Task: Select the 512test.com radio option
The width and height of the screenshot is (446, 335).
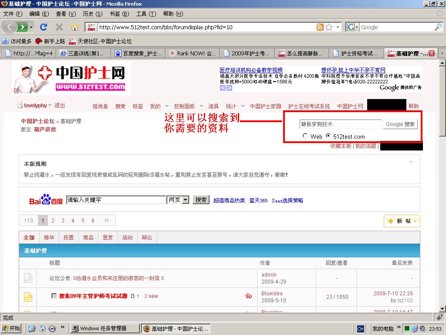Action: tap(328, 136)
